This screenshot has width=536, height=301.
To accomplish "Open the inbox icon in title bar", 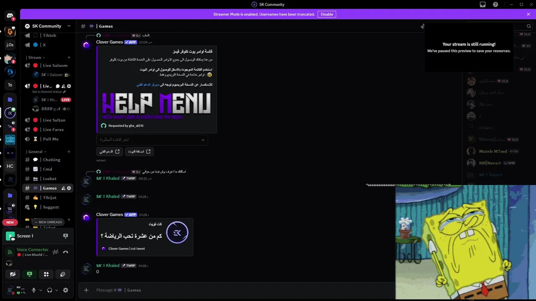I will [x=483, y=5].
